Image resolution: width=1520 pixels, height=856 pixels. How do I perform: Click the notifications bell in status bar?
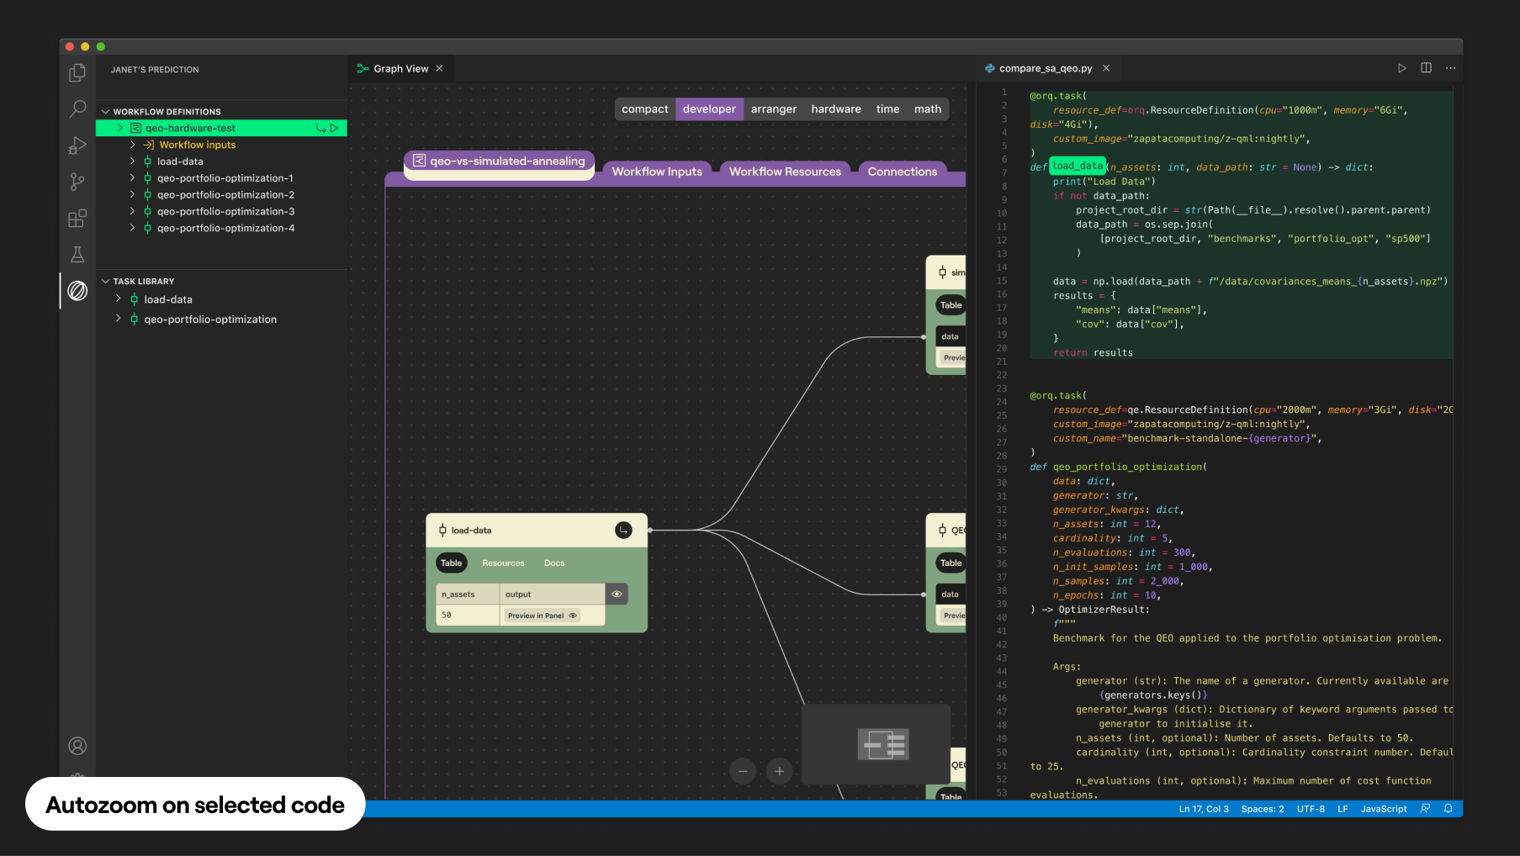point(1449,809)
